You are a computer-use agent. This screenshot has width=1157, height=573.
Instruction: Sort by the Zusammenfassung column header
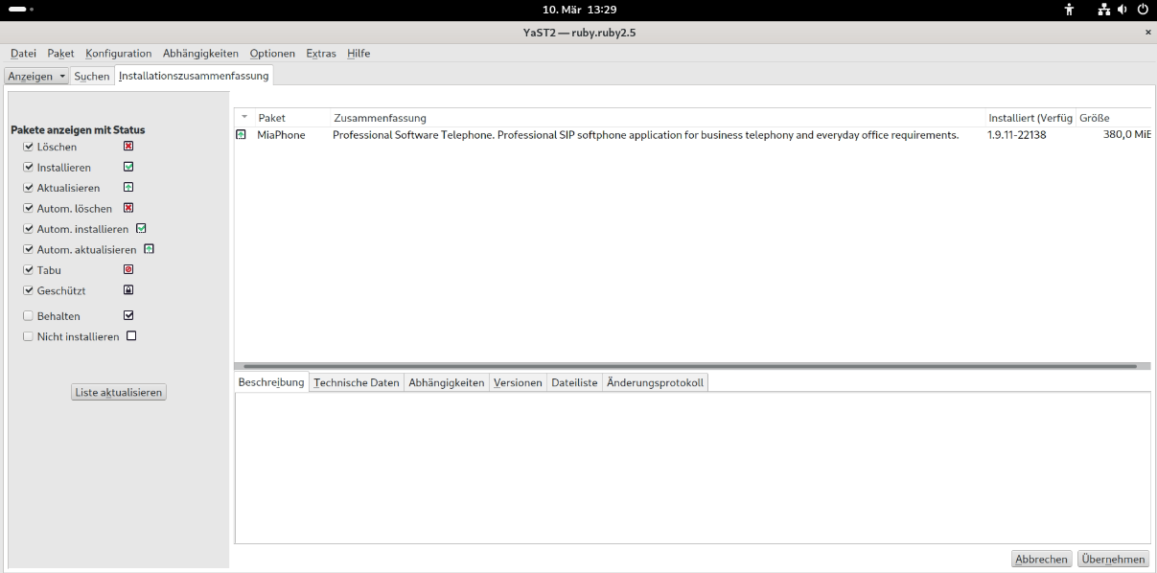coord(659,118)
